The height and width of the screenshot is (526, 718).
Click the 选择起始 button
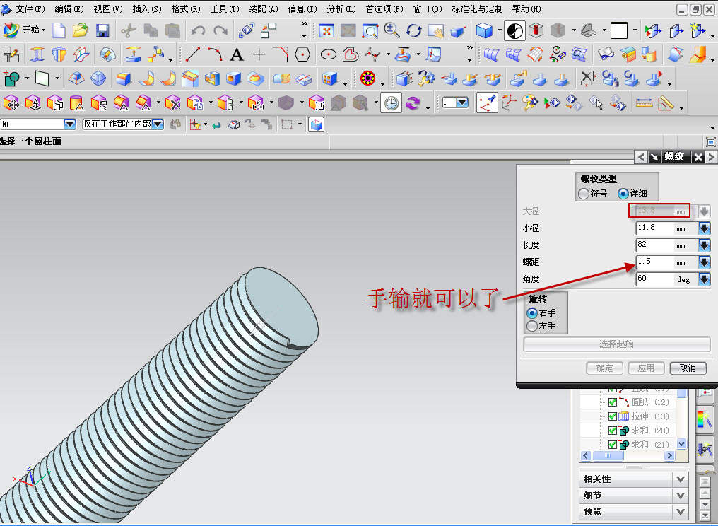(x=617, y=344)
